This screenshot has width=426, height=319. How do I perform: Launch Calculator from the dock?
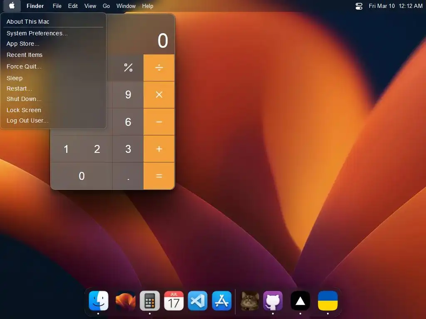pyautogui.click(x=150, y=301)
